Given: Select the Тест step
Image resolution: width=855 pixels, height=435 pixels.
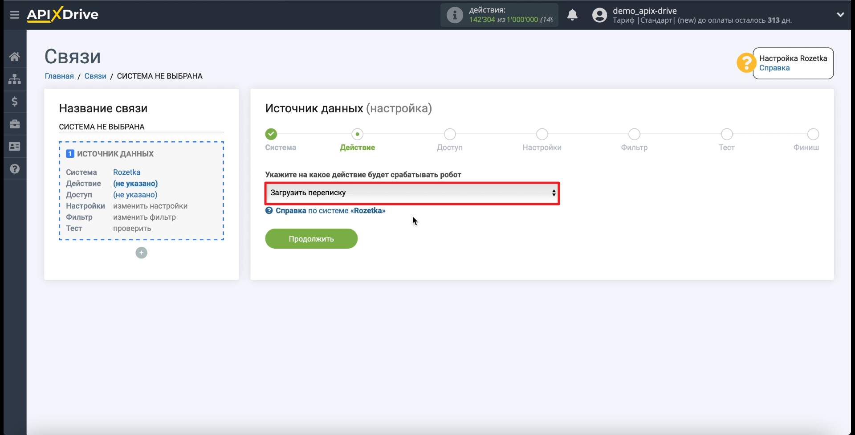Looking at the screenshot, I should [727, 134].
